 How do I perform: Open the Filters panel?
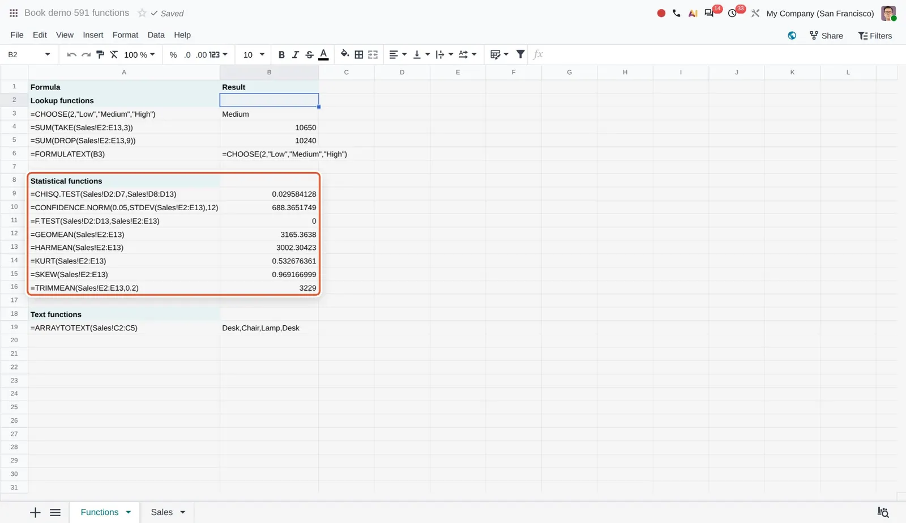[875, 36]
